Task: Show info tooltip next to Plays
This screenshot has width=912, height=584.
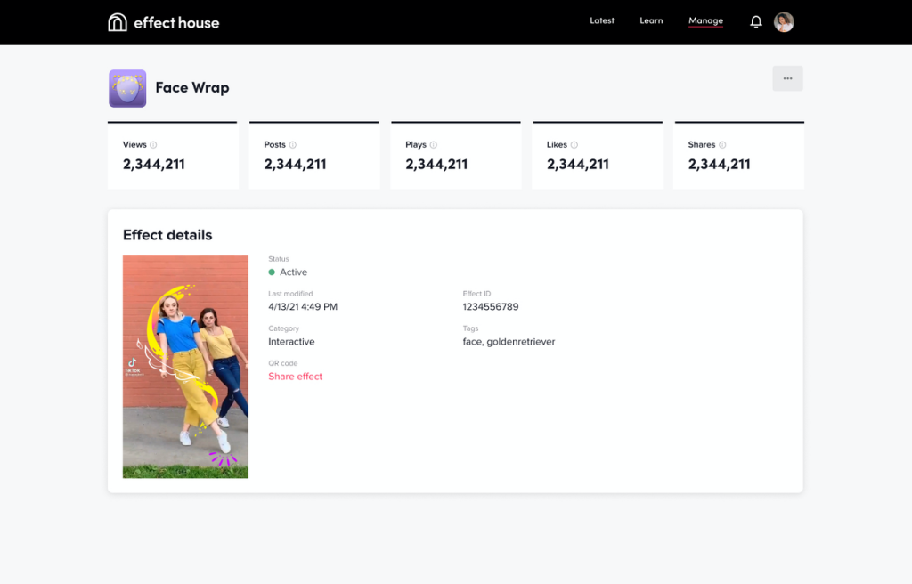Action: point(434,145)
